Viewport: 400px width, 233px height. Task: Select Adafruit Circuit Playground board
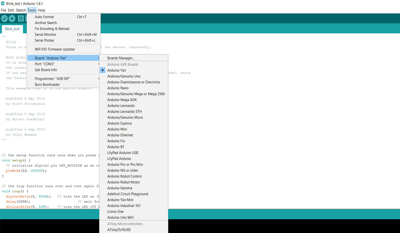pyautogui.click(x=134, y=194)
